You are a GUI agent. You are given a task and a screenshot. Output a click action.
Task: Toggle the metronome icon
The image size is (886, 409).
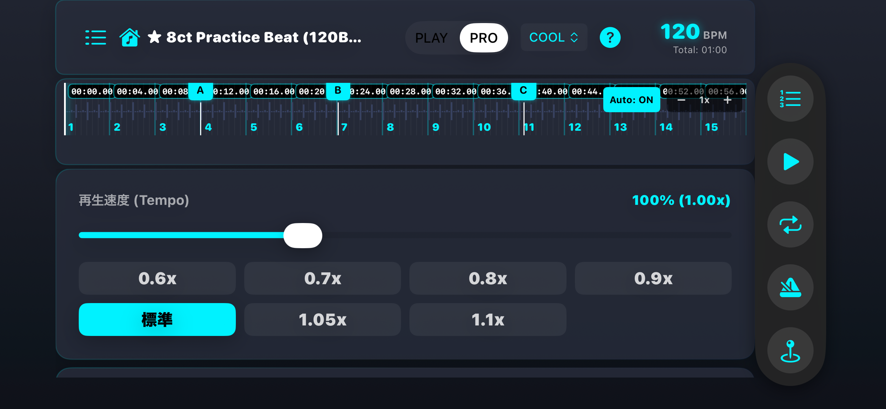[x=790, y=287]
